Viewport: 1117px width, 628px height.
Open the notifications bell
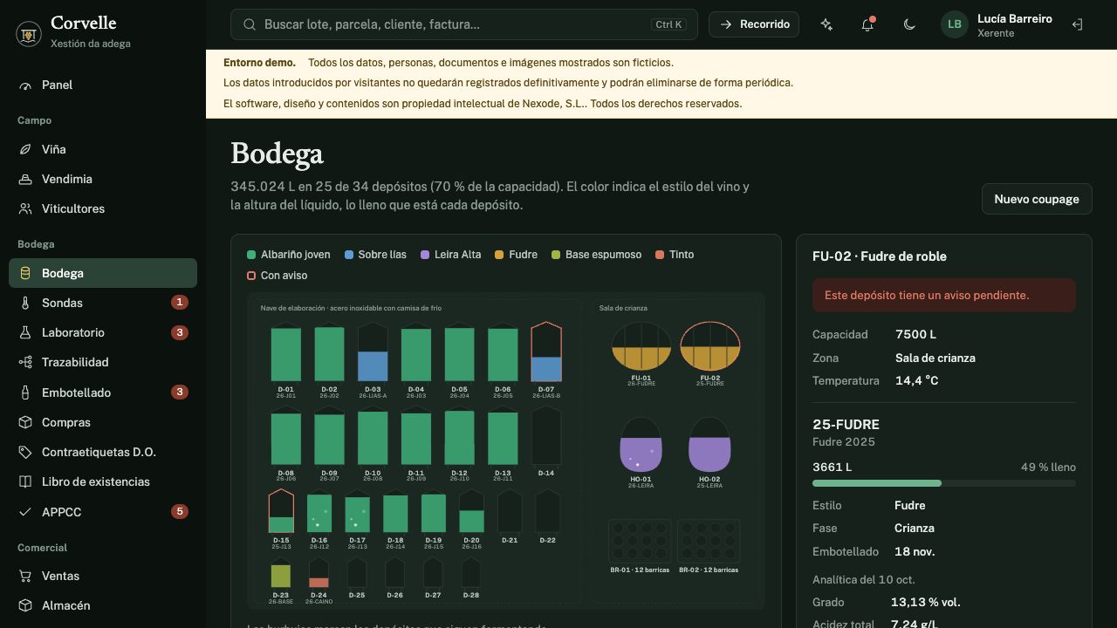(x=867, y=24)
